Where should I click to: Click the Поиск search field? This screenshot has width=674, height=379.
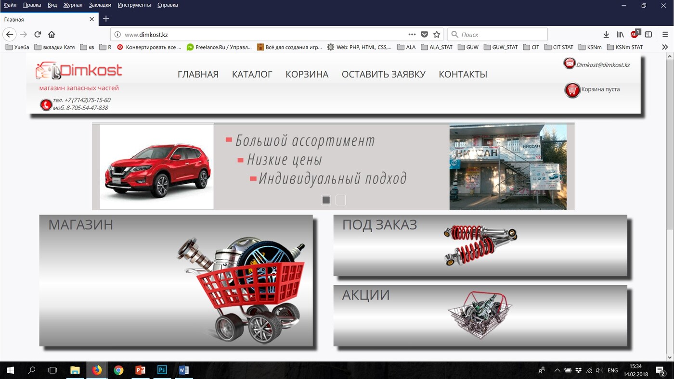[501, 35]
